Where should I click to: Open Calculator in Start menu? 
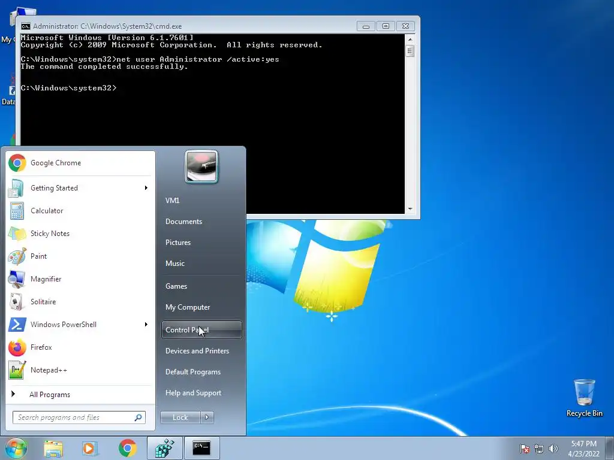coord(80,211)
